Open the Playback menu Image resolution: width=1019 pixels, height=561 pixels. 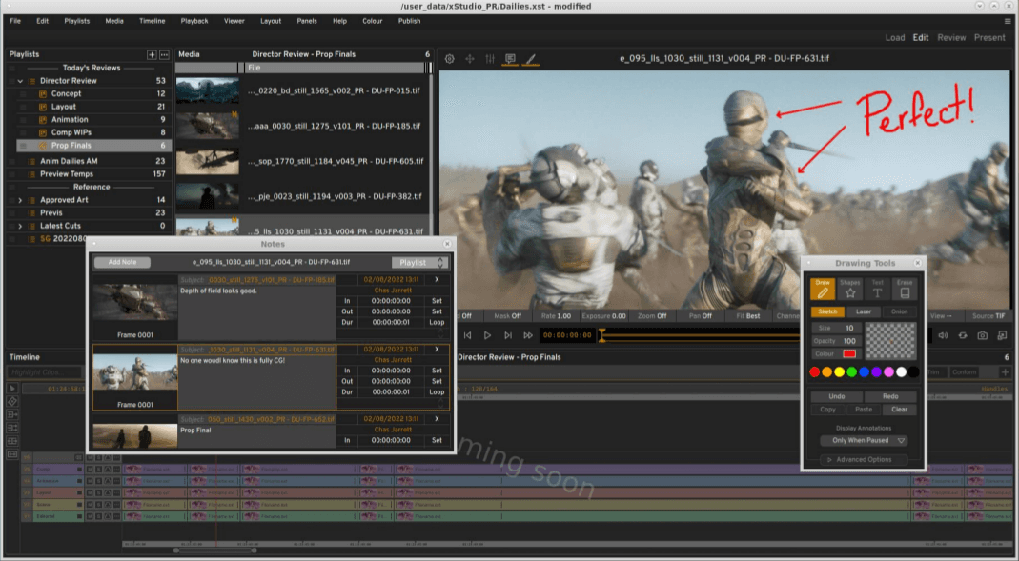tap(194, 20)
